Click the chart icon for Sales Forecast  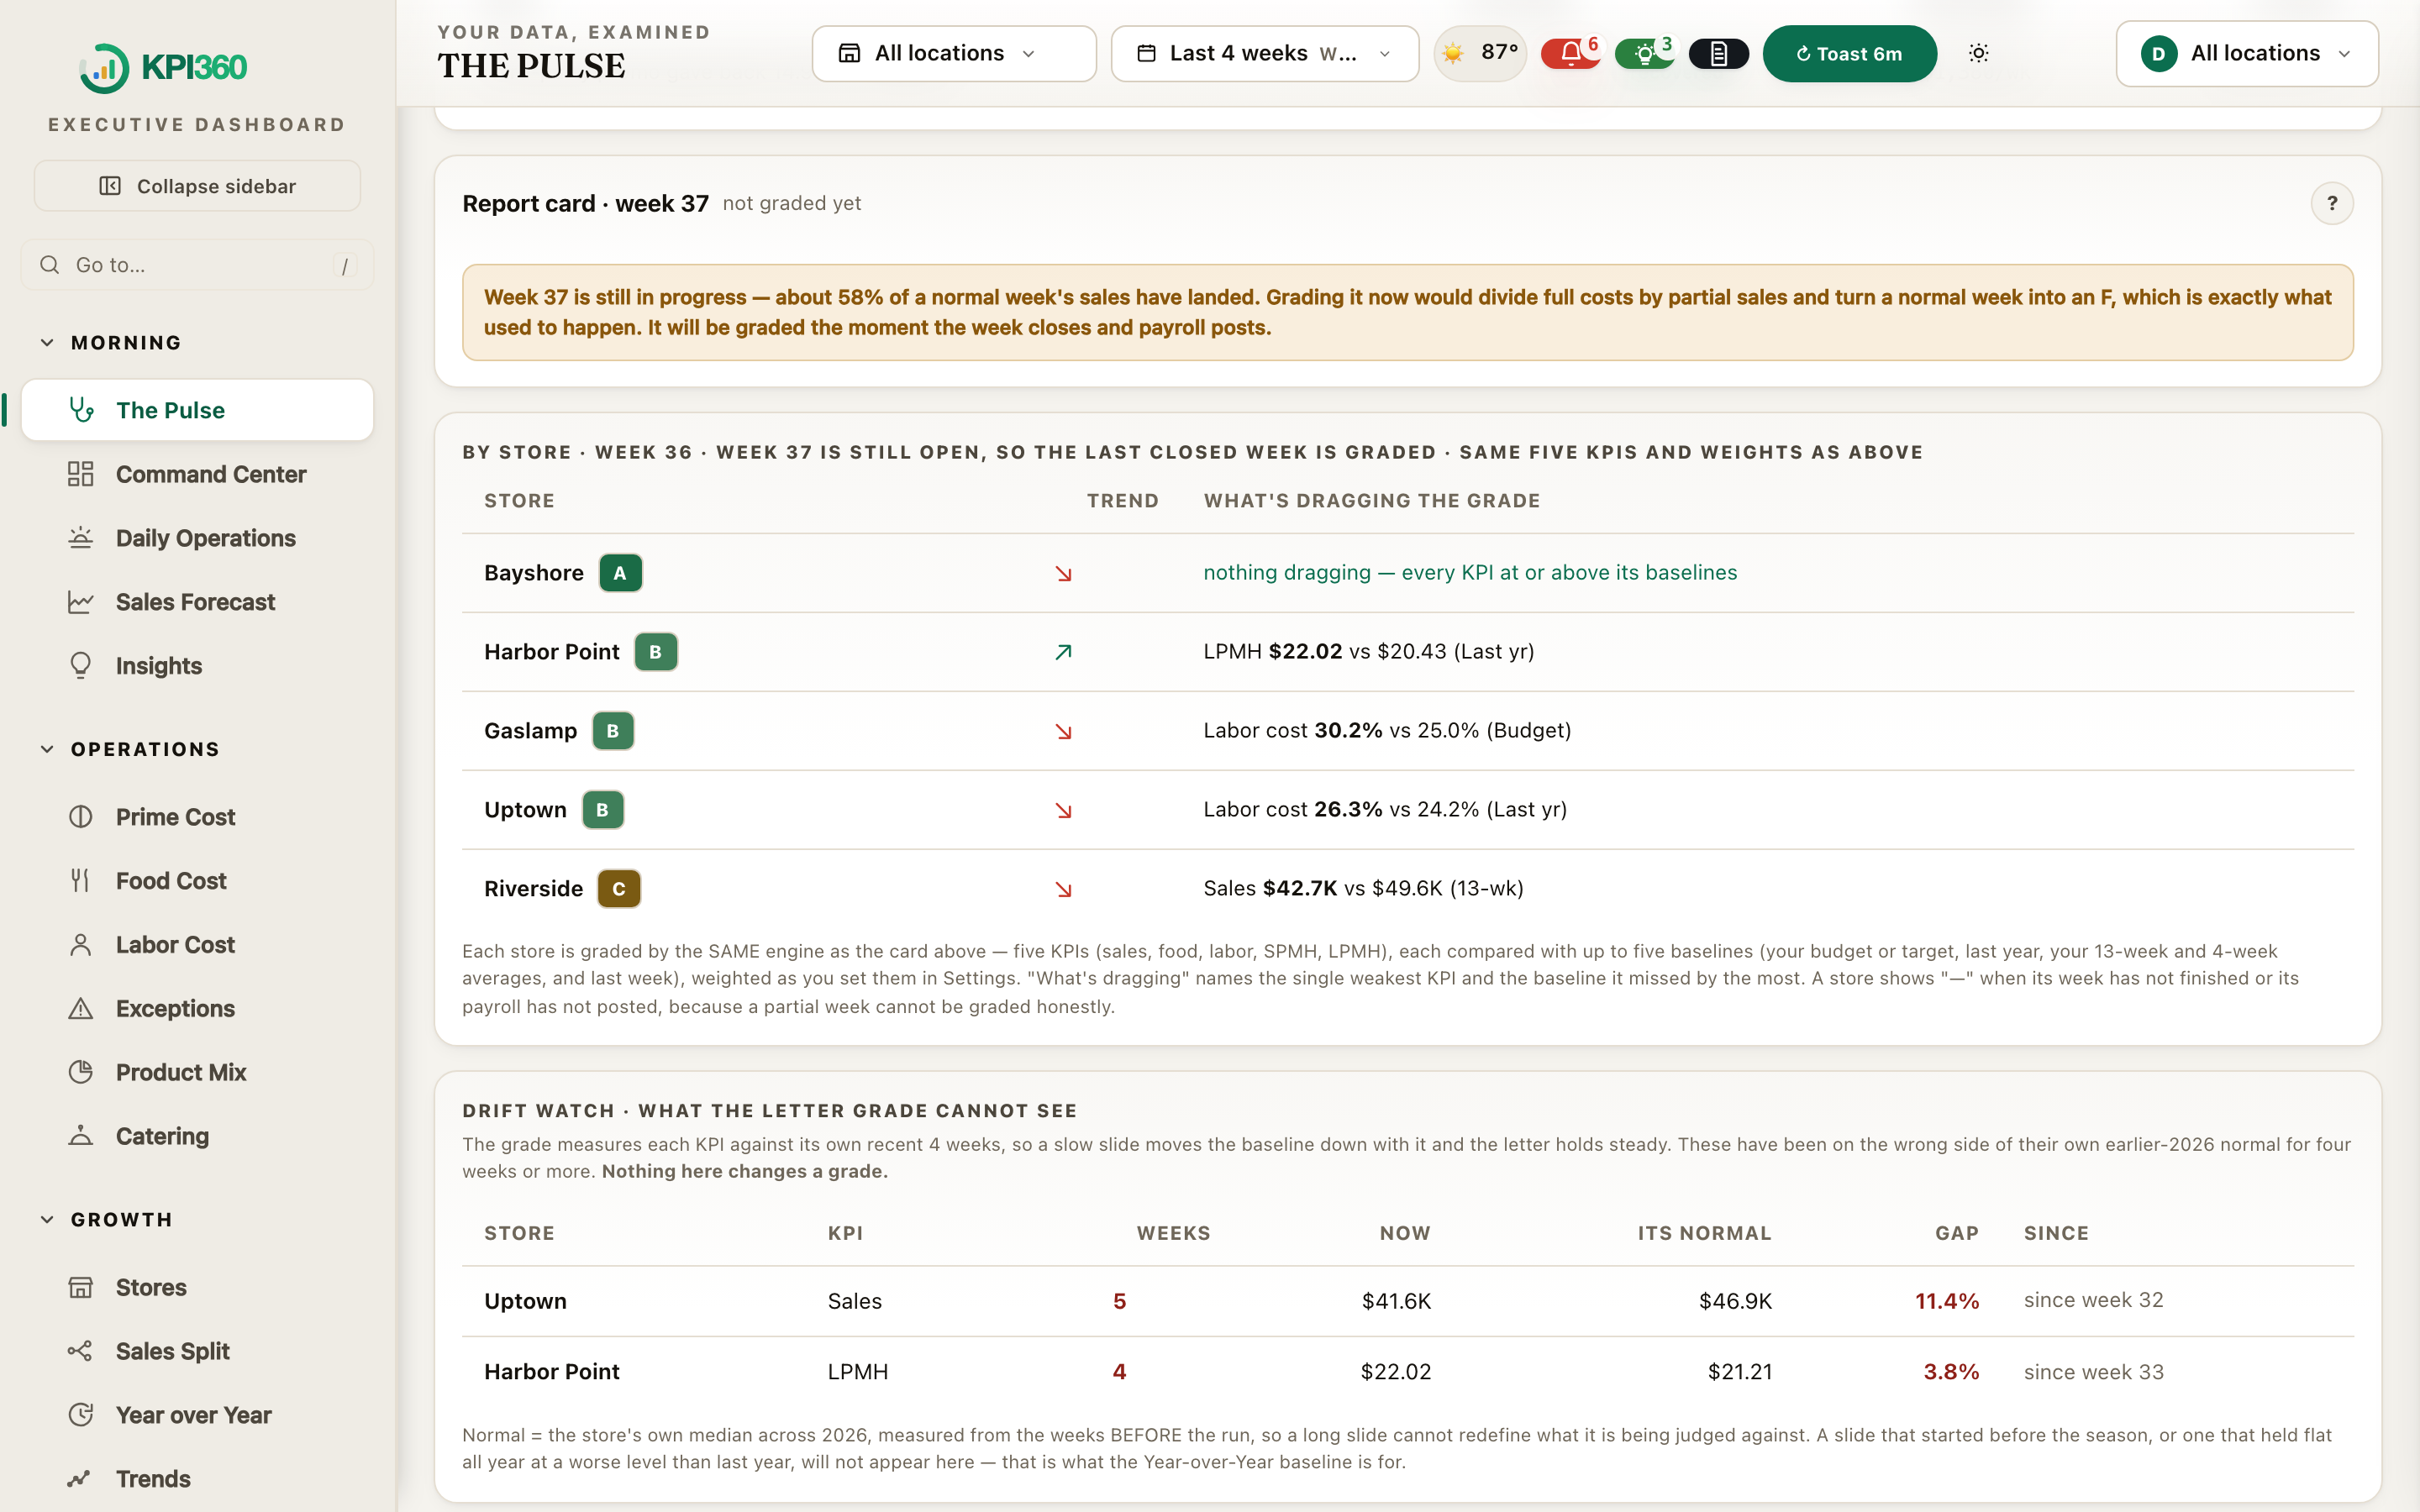point(81,602)
